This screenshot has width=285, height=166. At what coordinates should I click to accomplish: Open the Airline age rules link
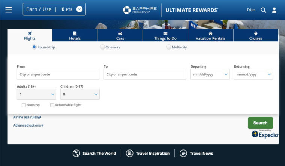[27, 117]
